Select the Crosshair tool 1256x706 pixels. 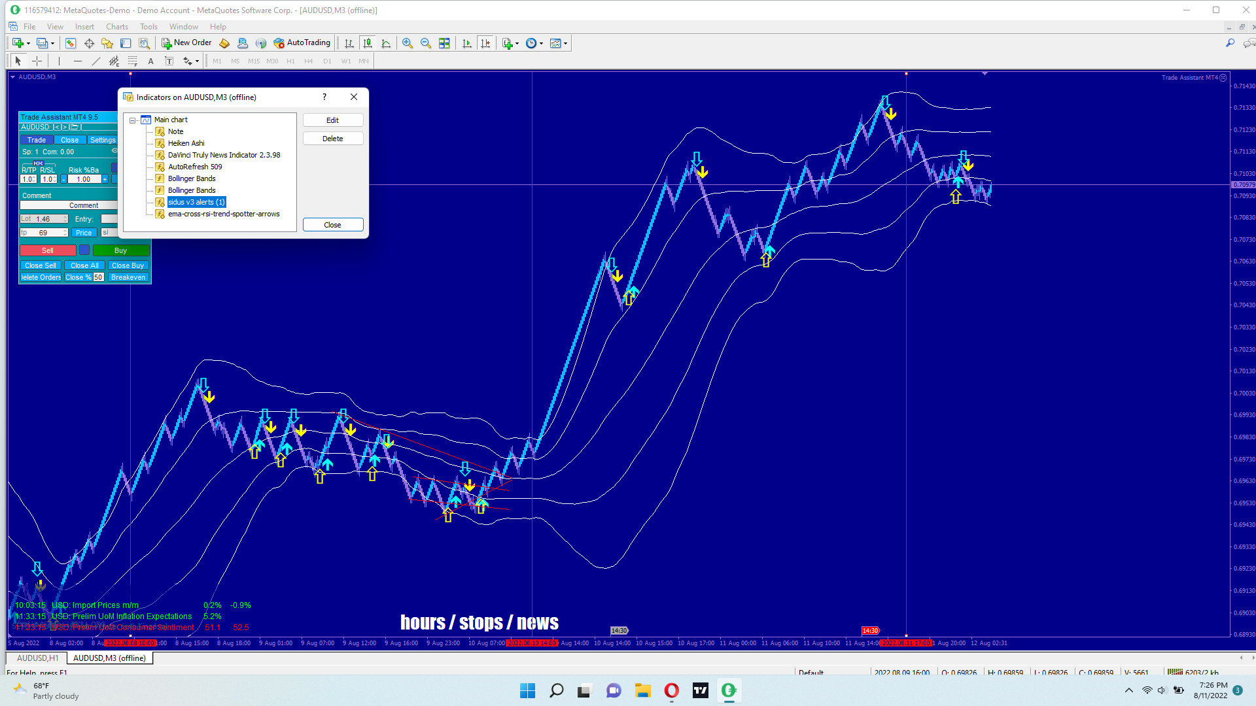(x=37, y=61)
